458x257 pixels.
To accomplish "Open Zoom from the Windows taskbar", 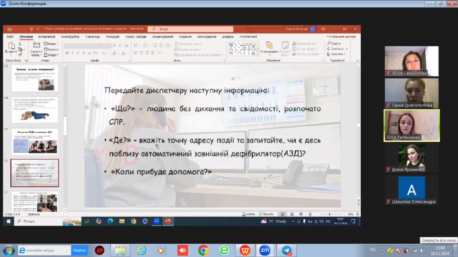I will click(264, 250).
